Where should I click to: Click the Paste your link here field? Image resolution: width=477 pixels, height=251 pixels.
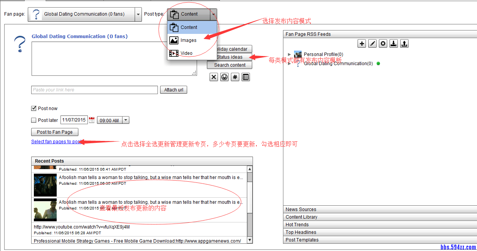pyautogui.click(x=94, y=90)
